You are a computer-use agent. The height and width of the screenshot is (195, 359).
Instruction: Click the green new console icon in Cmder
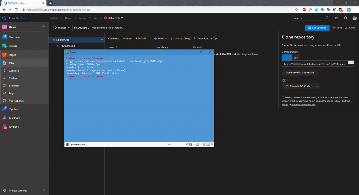190,144
